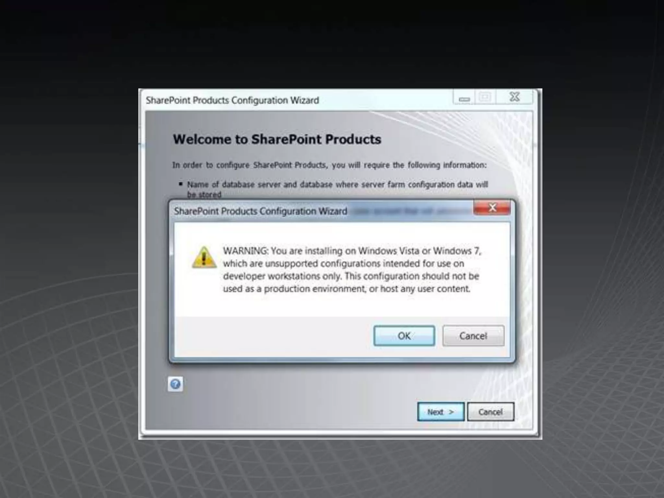Image resolution: width=664 pixels, height=498 pixels.
Task: Click the warning dialog's title bar
Action: (x=260, y=211)
